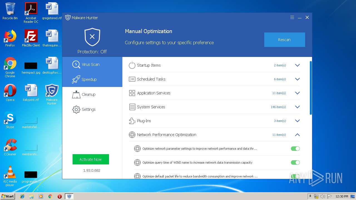Click the Scheduled Tasks list icon
The image size is (356, 200).
click(132, 79)
